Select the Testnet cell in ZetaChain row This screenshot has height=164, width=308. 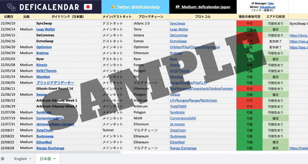coord(117,130)
